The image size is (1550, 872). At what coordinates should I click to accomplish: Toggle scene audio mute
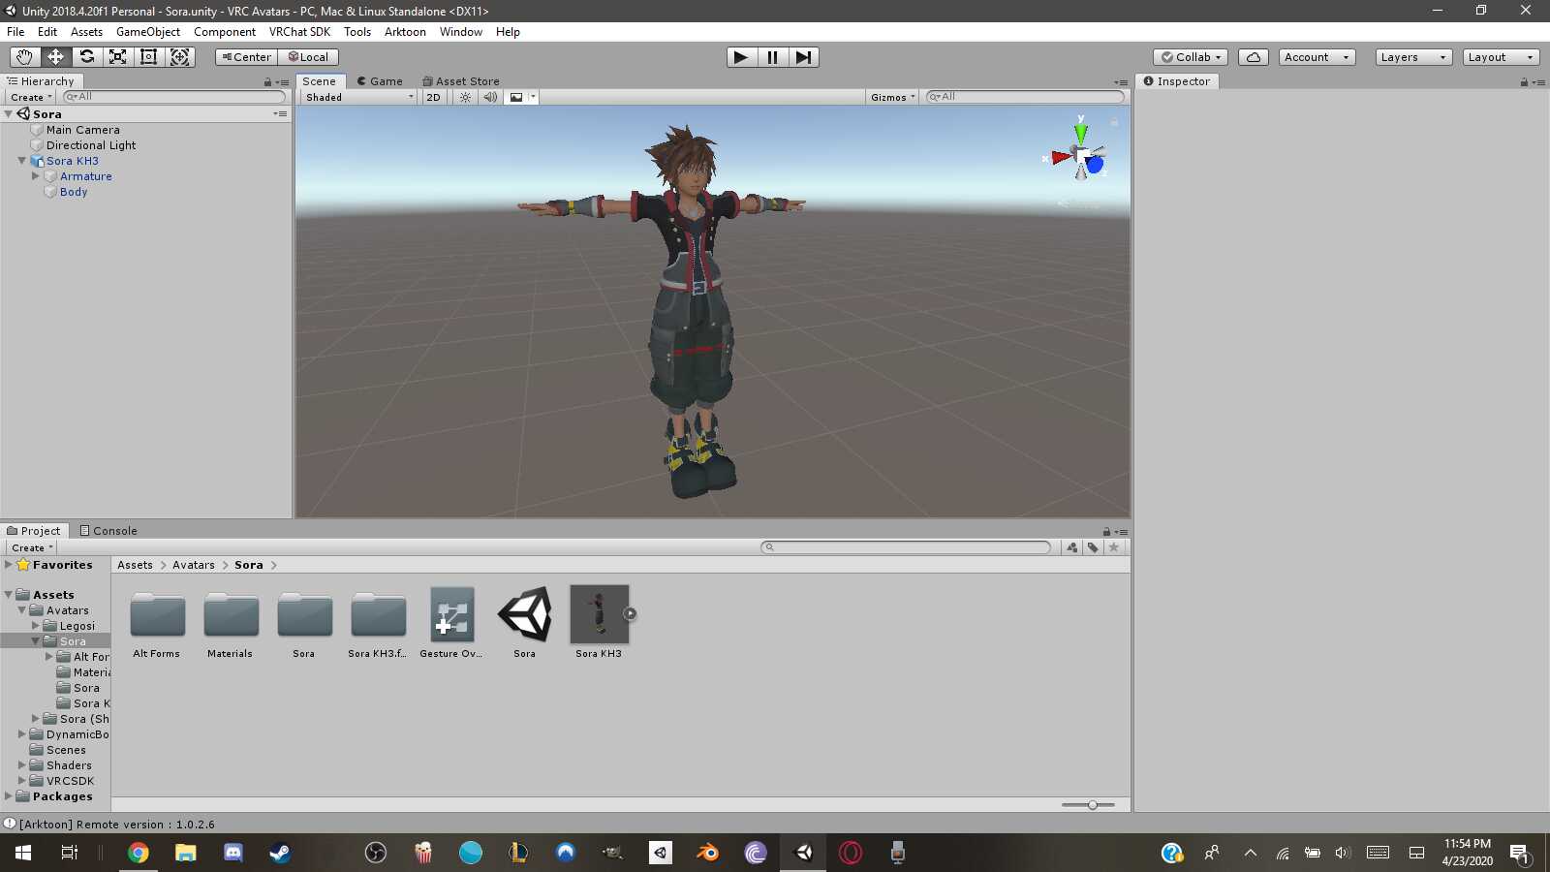(490, 97)
